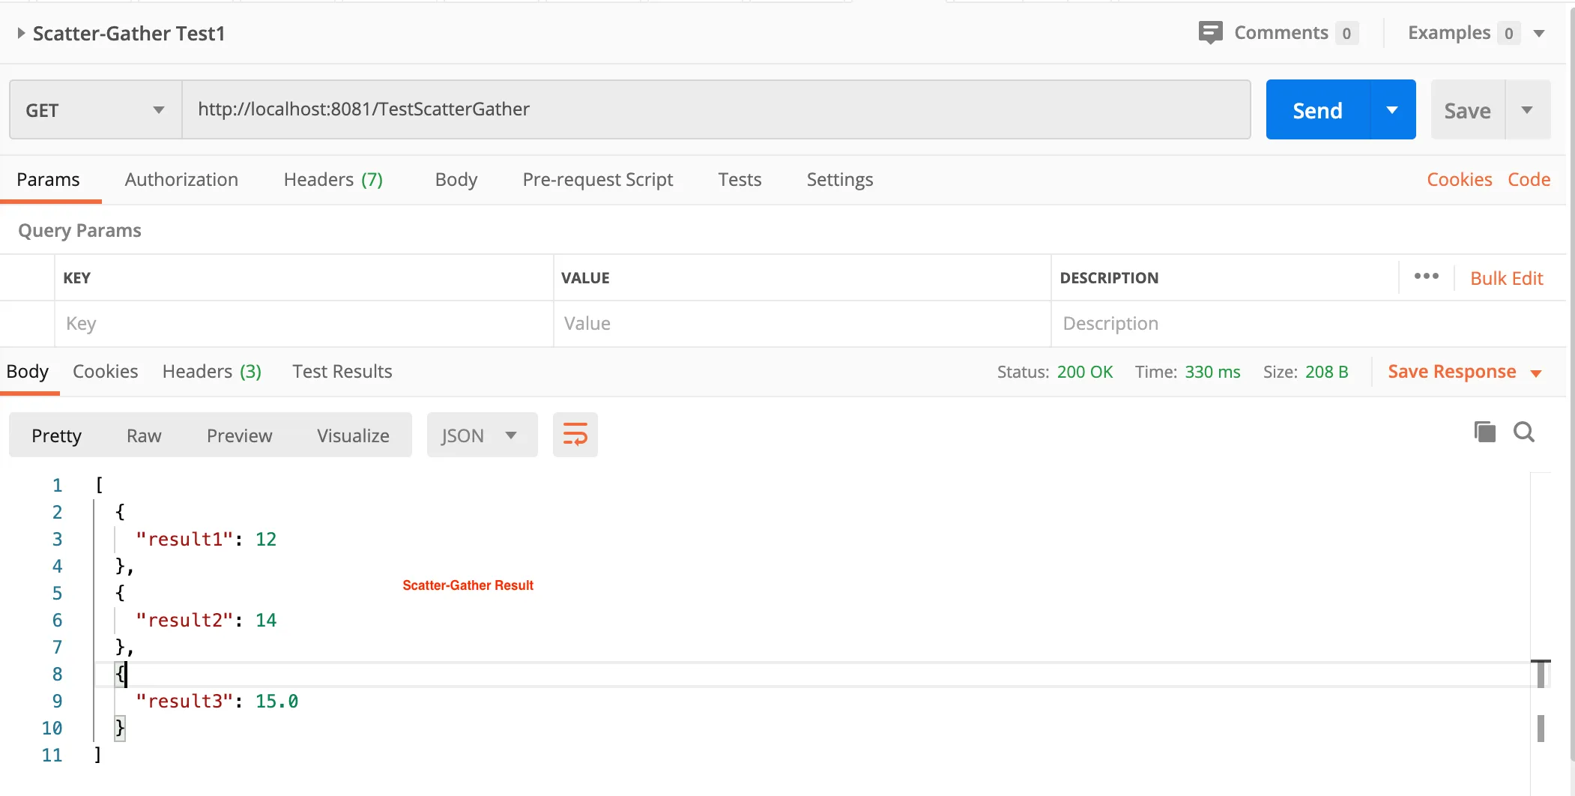Open the Send button dropdown arrow
The image size is (1575, 796).
click(x=1392, y=110)
